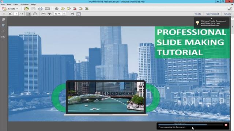The width and height of the screenshot is (234, 131).
Task: Click the Open file folder icon
Action: coord(26,9)
